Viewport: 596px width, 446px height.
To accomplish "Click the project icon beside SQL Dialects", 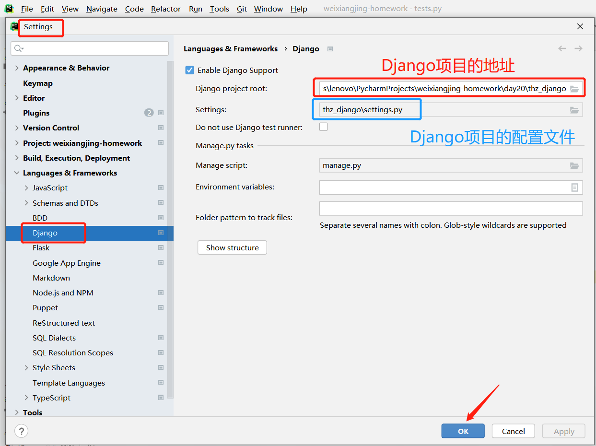I will click(x=161, y=338).
